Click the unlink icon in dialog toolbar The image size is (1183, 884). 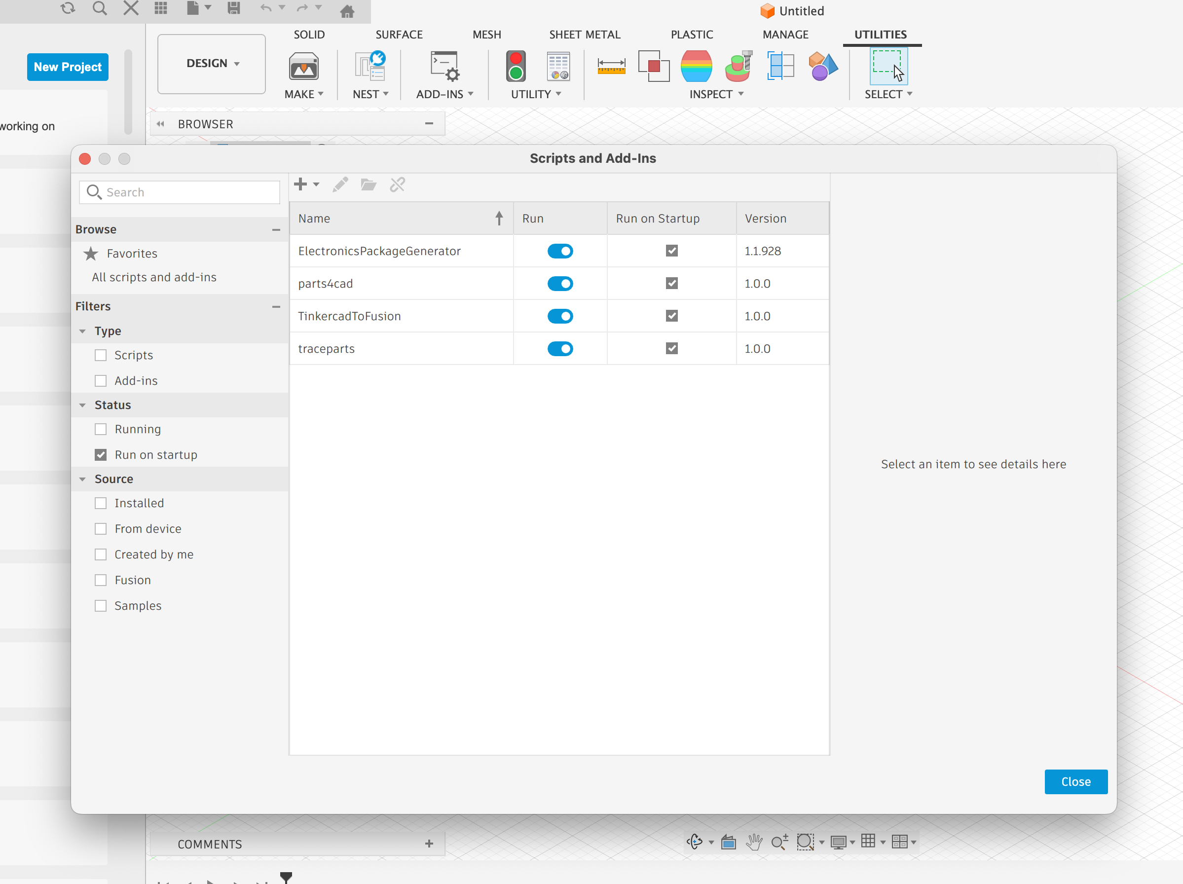click(397, 184)
